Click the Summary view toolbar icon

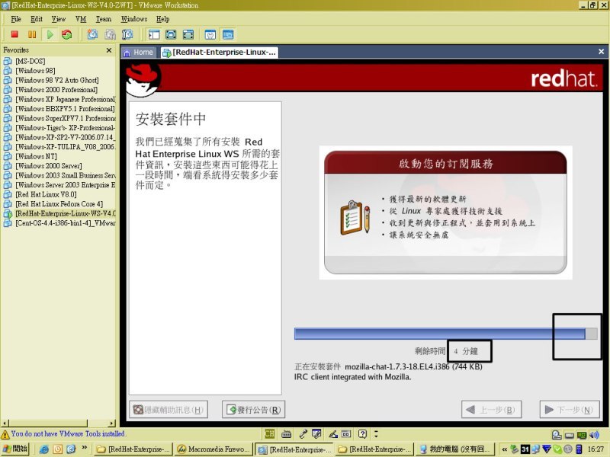[210, 34]
